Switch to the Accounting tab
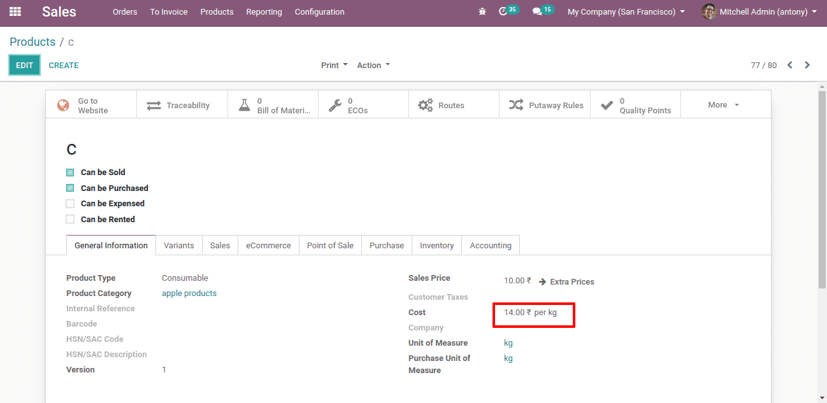 tap(491, 245)
